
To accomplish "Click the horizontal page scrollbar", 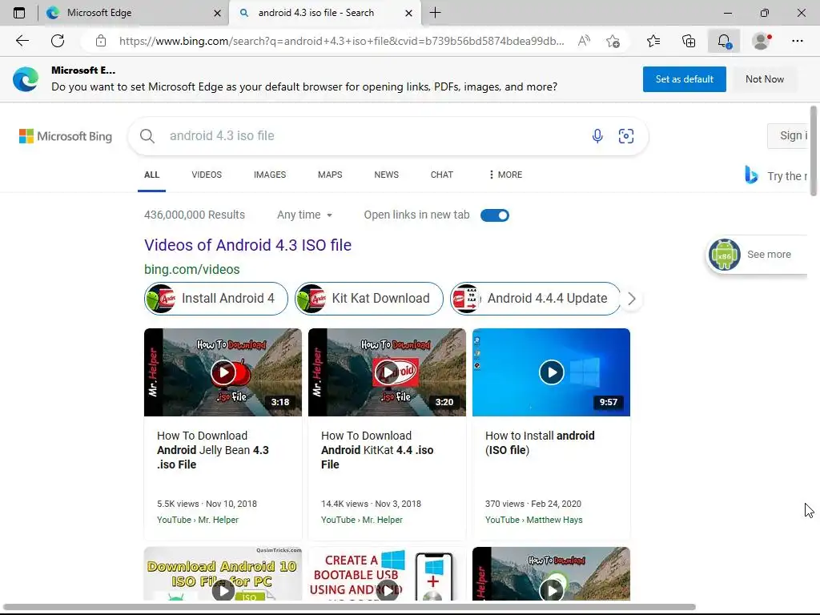I will coord(349,607).
